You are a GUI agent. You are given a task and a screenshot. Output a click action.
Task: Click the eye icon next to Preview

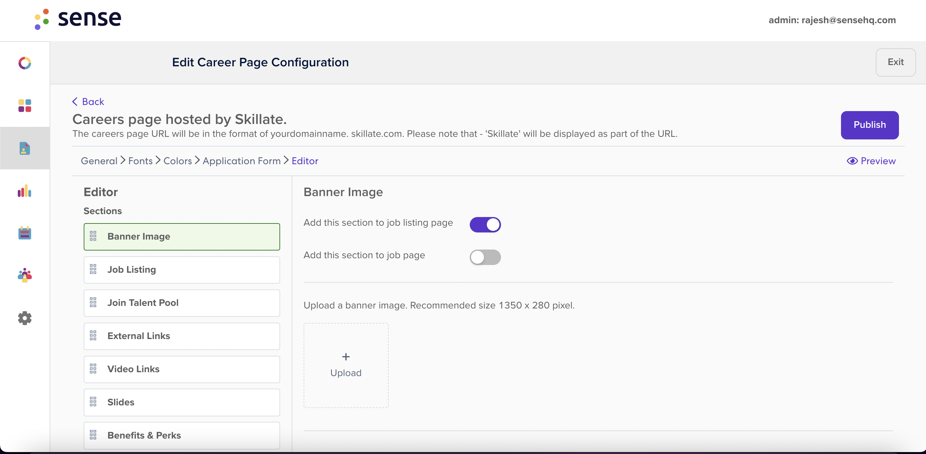tap(852, 161)
